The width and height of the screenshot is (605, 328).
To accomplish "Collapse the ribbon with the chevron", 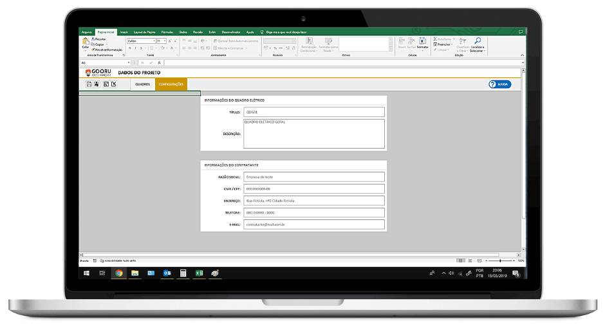I will click(523, 55).
